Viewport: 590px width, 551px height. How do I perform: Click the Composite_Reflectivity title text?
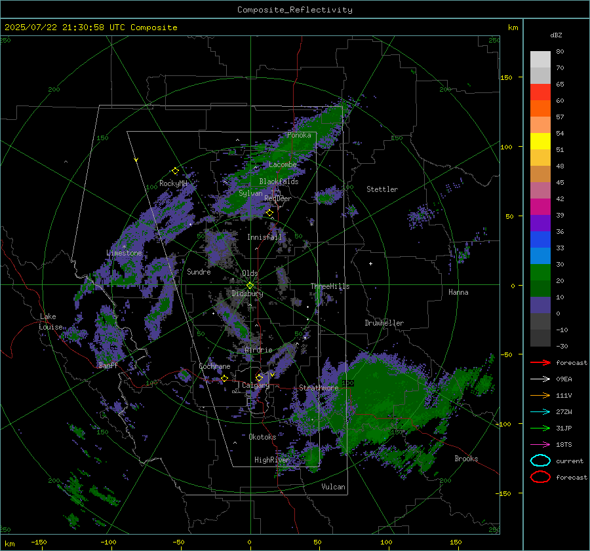[x=295, y=10]
